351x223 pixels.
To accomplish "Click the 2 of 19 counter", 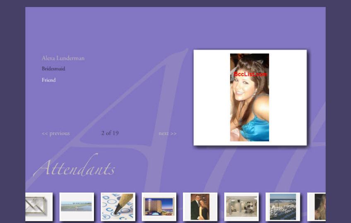I will [x=110, y=133].
